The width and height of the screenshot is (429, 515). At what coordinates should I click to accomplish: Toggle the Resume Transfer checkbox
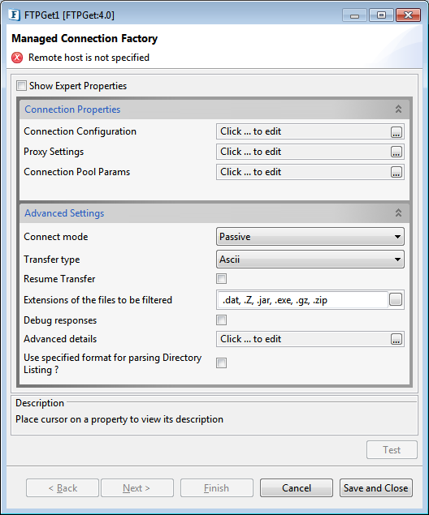[x=222, y=279]
